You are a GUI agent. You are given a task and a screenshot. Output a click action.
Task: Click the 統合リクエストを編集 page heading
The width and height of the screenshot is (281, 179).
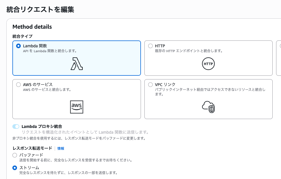tap(40, 9)
